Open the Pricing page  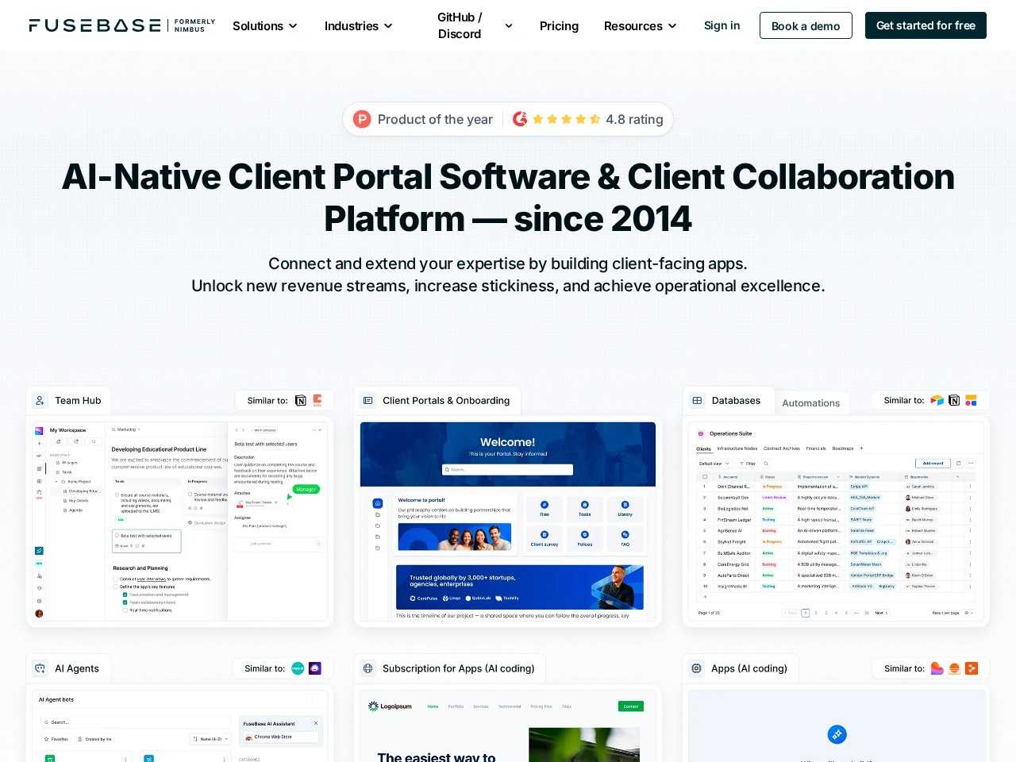tap(559, 25)
